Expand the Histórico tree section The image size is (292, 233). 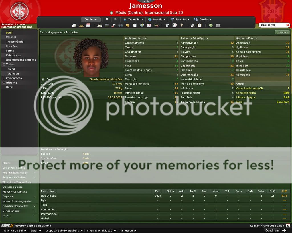point(4,83)
